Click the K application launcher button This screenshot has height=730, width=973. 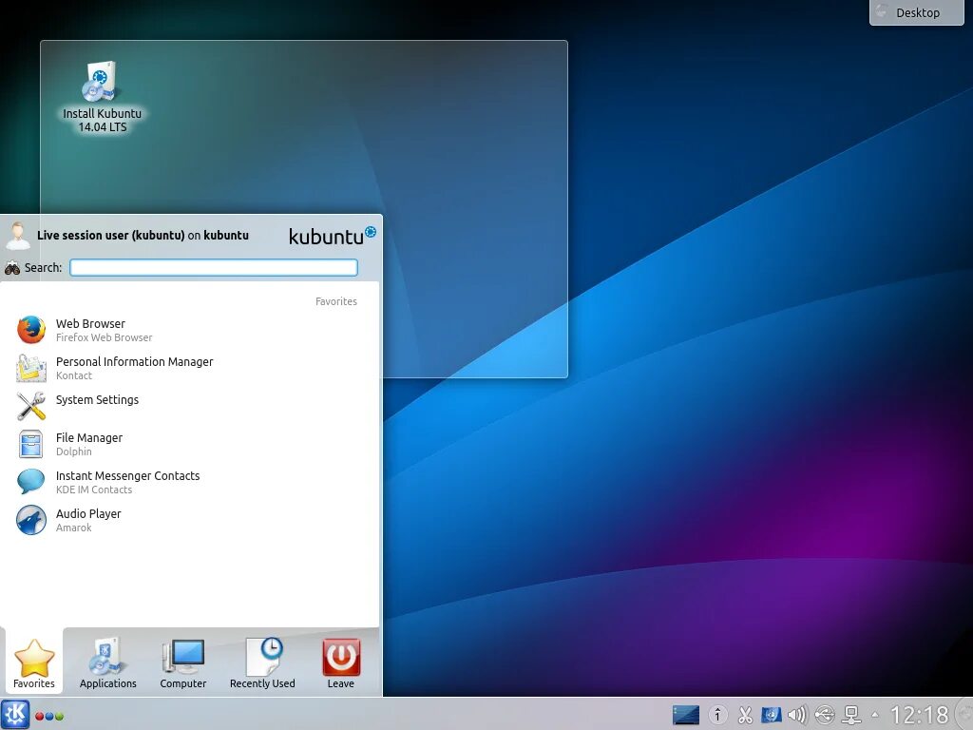tap(14, 715)
